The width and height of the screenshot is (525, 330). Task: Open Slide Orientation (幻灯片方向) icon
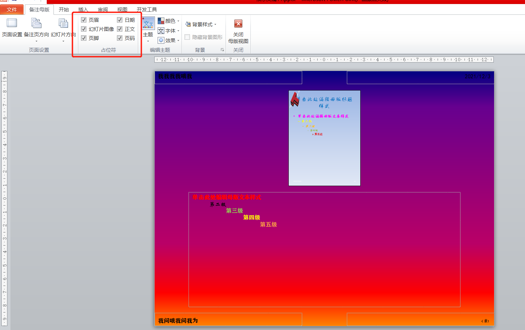point(63,24)
